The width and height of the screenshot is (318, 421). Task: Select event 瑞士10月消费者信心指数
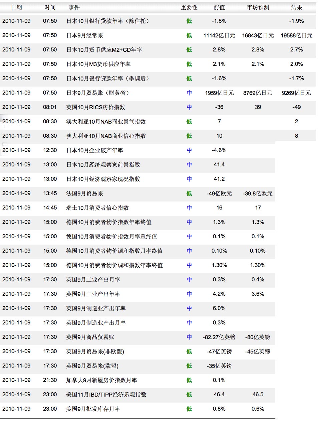(97, 208)
